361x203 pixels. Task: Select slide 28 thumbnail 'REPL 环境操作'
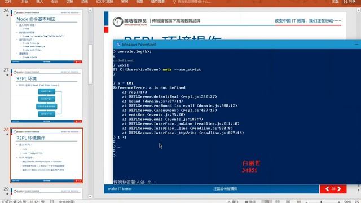[x=46, y=156]
